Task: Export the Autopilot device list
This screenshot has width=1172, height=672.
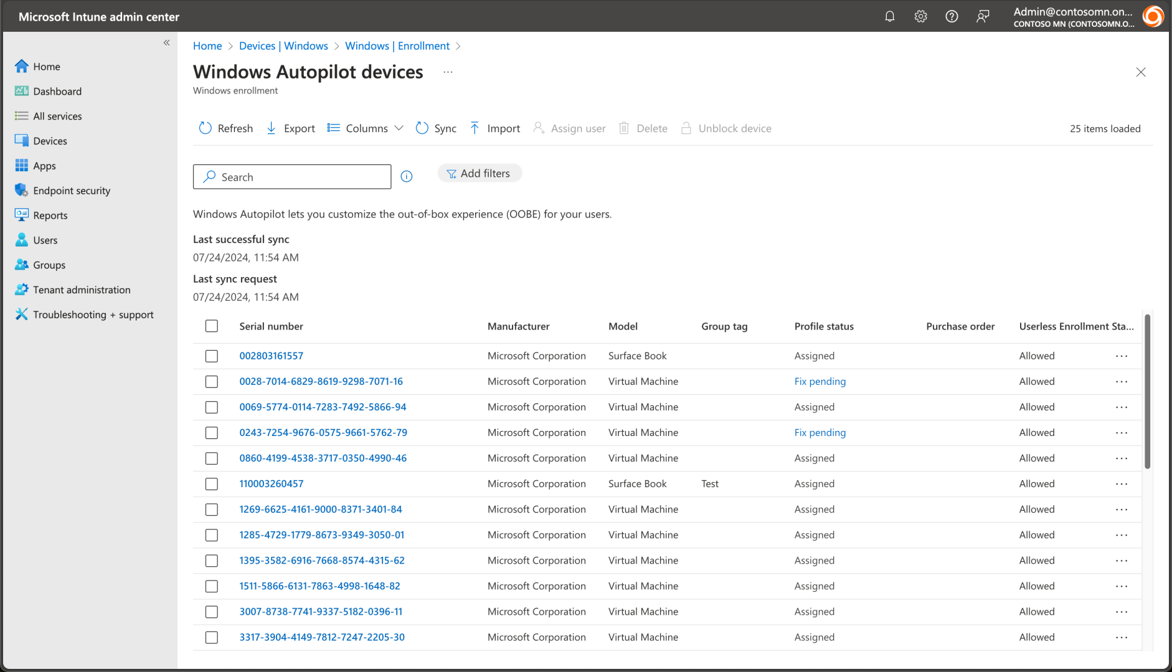Action: point(290,128)
